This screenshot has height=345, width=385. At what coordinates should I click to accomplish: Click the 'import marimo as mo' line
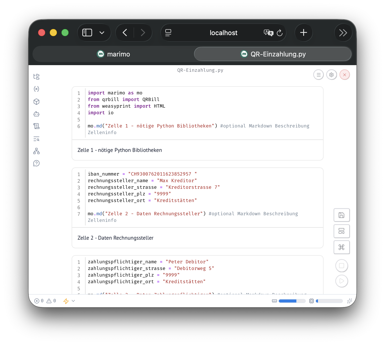coord(115,93)
